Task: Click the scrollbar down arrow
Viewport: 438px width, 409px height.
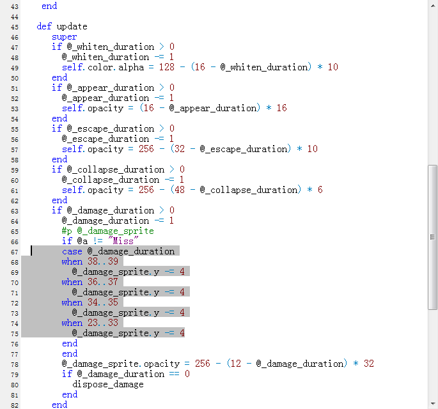Action: coord(433,404)
